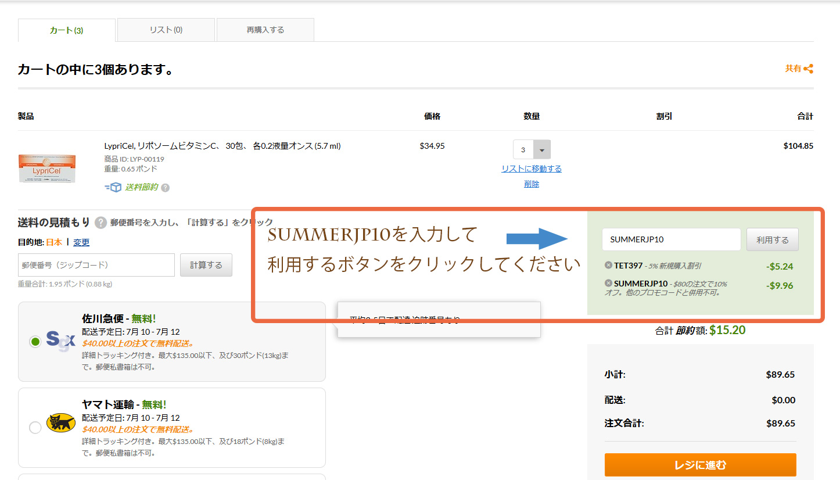840x480 pixels.
Task: Click the Sagawa SGX logo
Action: pyautogui.click(x=60, y=342)
